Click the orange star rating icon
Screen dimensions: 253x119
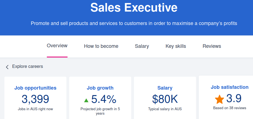coord(219,99)
